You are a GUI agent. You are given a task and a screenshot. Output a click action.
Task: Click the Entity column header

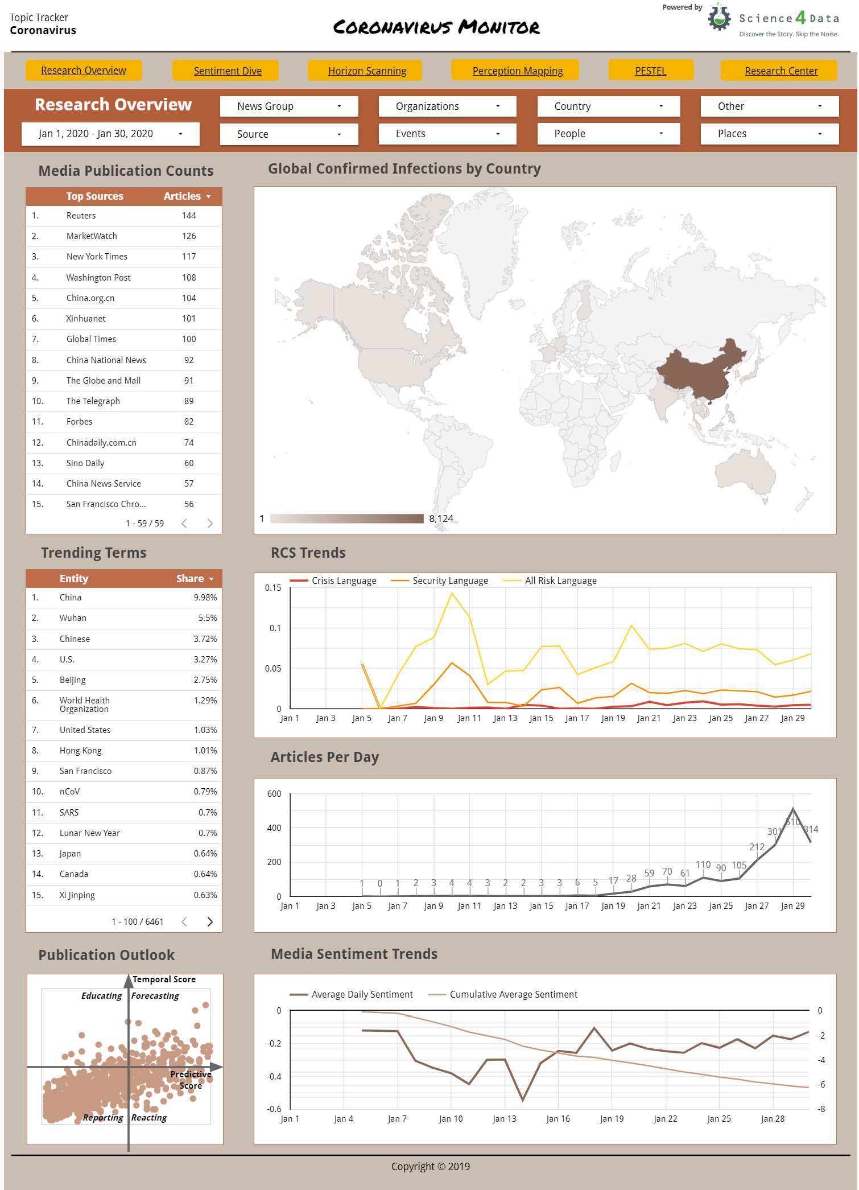pyautogui.click(x=74, y=579)
